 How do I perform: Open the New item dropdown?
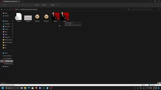5,5
